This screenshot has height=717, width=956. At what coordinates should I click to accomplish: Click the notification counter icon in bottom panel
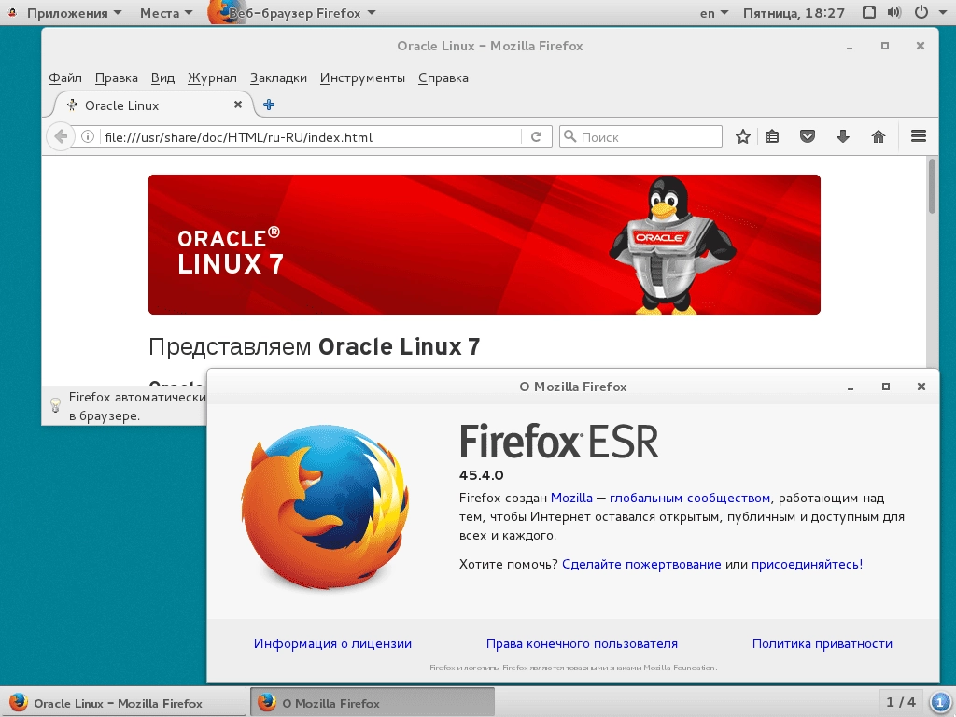(x=939, y=702)
